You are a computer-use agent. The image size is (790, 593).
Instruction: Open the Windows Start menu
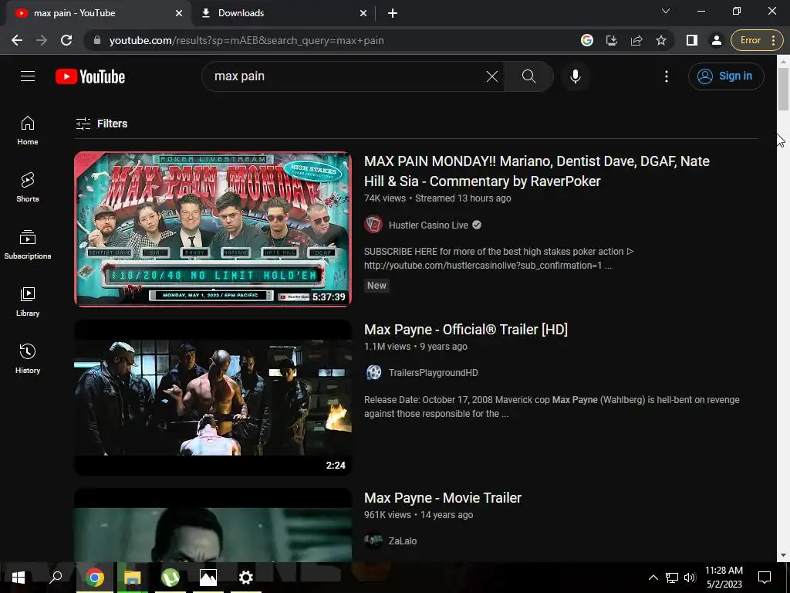coord(19,578)
